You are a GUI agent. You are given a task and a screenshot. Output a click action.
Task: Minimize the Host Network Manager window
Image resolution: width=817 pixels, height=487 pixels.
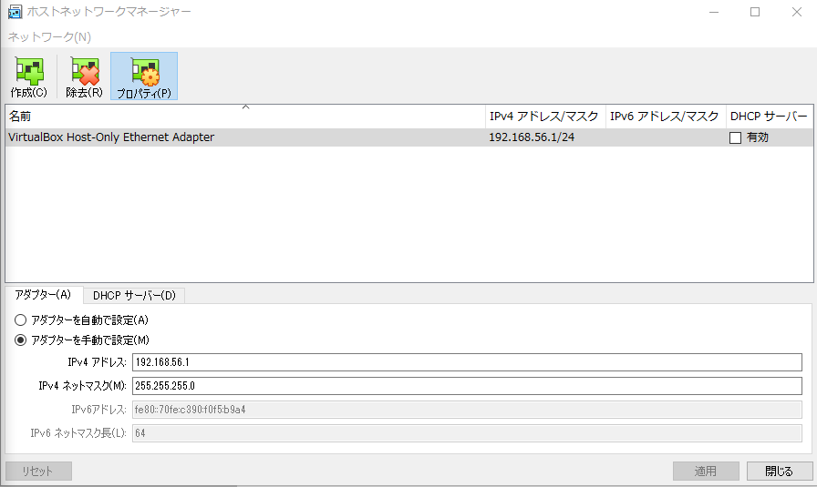[714, 12]
